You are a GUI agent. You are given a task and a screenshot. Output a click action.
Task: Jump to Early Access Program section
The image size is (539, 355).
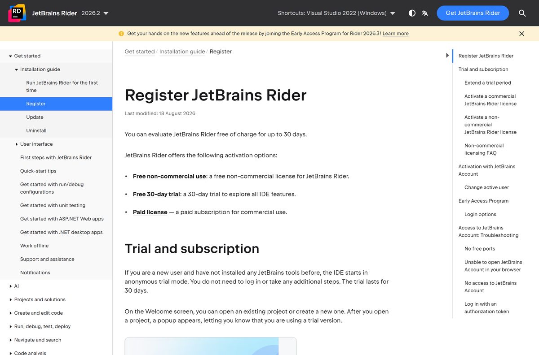point(483,201)
